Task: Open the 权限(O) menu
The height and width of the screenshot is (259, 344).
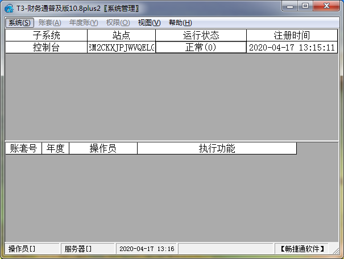Action: [118, 23]
